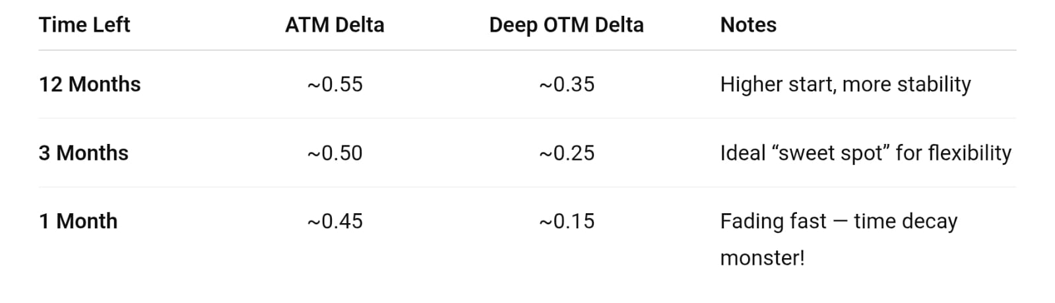This screenshot has height=303, width=1055.
Task: Click the ~0.15 Deep OTM value
Action: coord(566,221)
